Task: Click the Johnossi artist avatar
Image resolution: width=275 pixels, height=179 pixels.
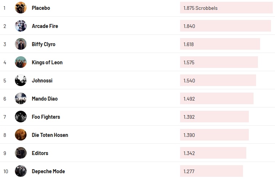Action: click(x=21, y=80)
